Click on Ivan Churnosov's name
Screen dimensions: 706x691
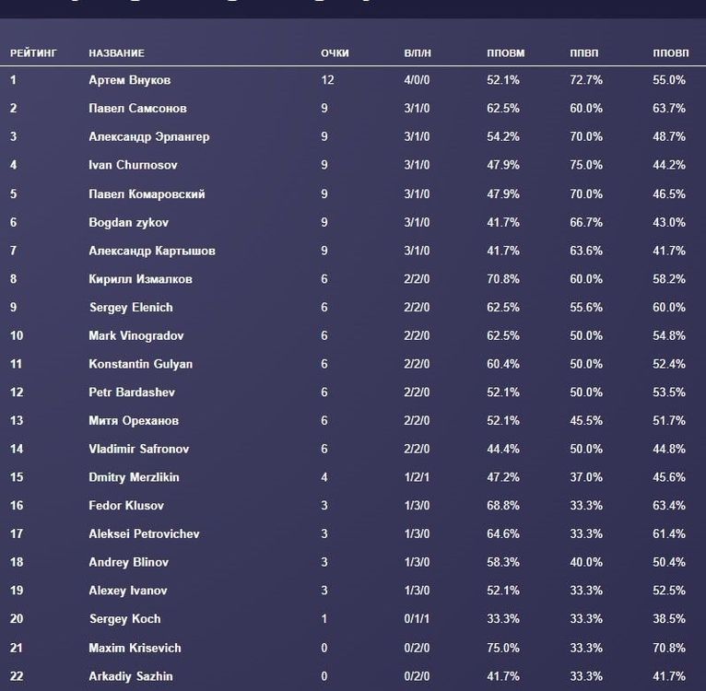[x=133, y=166]
